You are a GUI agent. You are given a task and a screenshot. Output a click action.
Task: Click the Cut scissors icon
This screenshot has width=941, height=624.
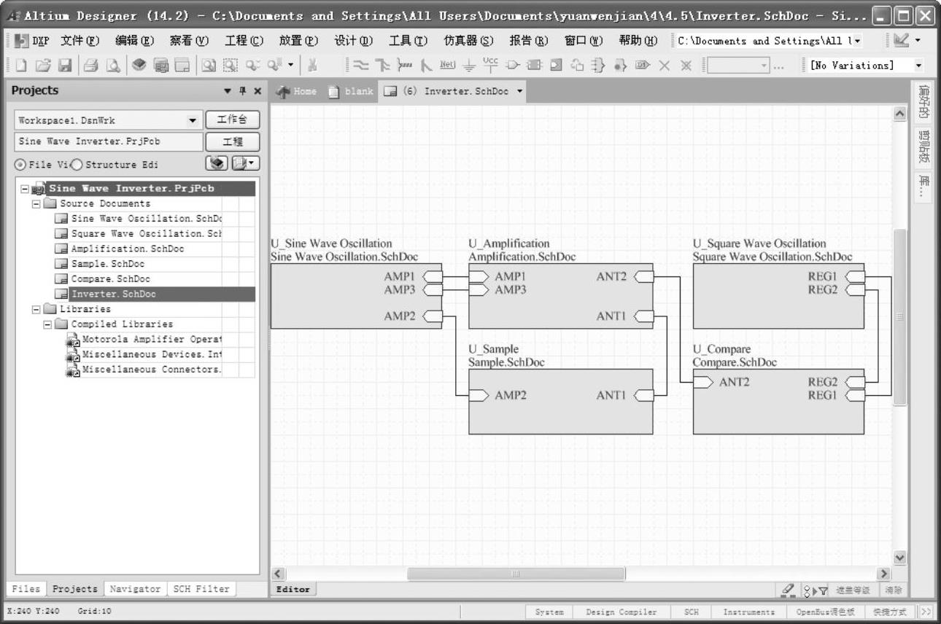[312, 66]
